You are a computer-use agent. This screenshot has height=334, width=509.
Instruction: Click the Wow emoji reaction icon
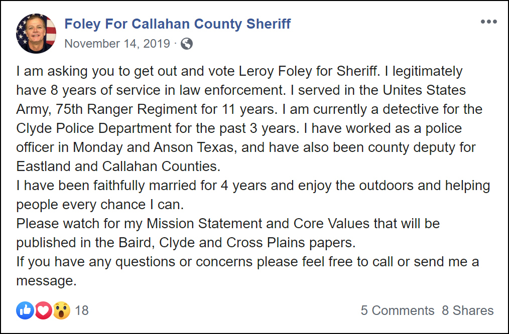click(61, 311)
